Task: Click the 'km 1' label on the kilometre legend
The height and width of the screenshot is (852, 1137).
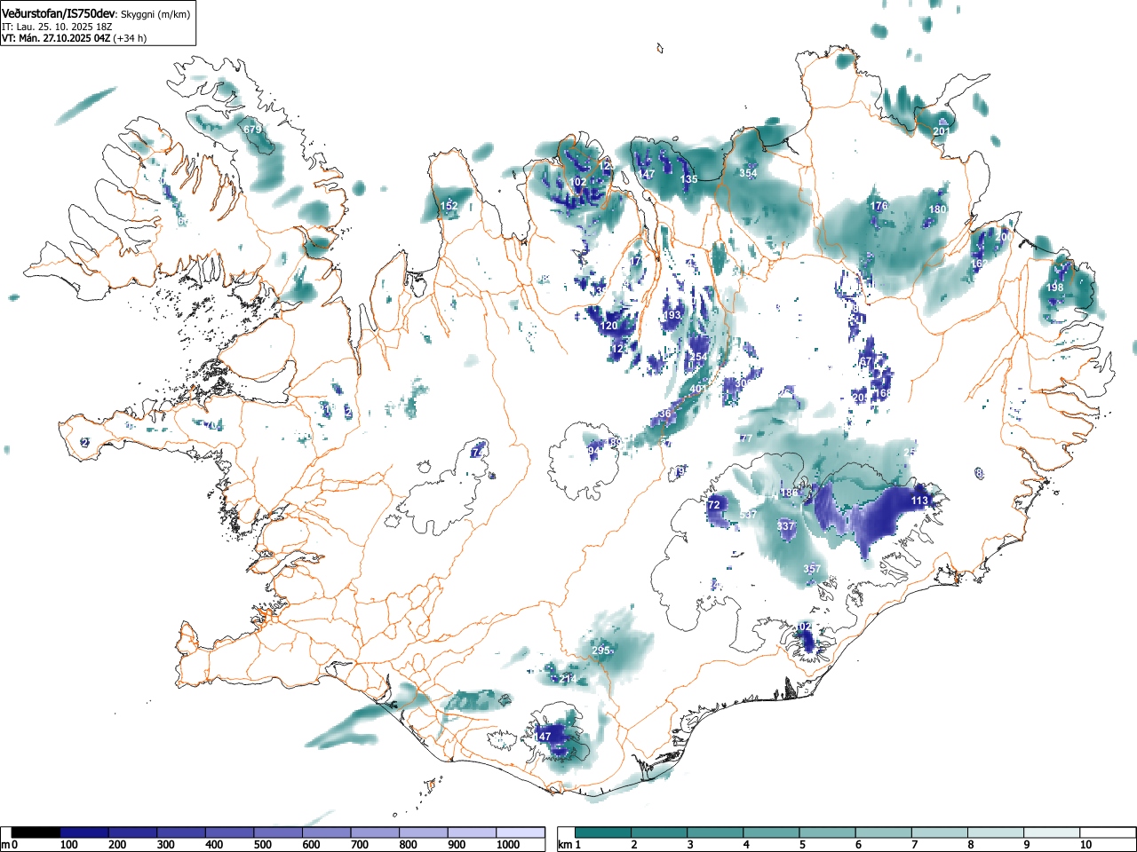Action: pyautogui.click(x=568, y=845)
